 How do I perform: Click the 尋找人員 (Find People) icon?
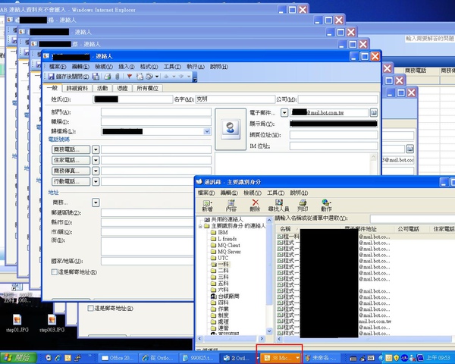pos(278,206)
